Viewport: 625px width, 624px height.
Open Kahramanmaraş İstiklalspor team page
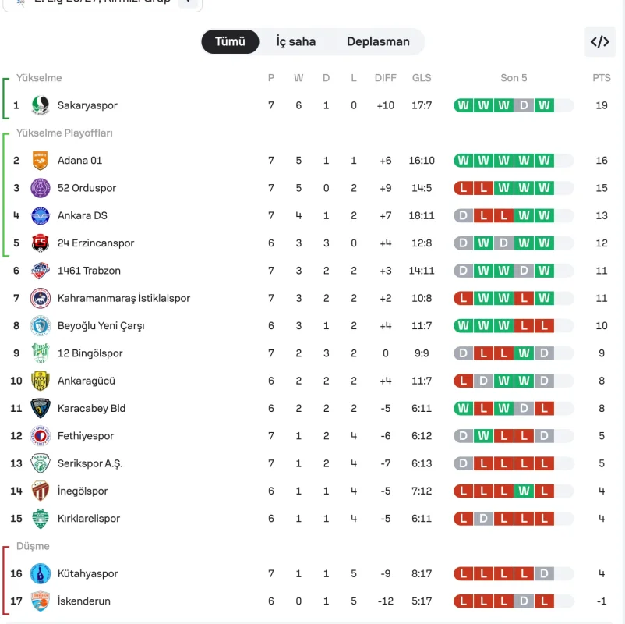click(124, 298)
